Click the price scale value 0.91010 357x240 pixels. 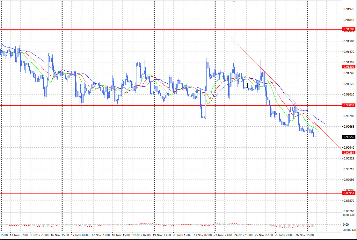[349, 95]
